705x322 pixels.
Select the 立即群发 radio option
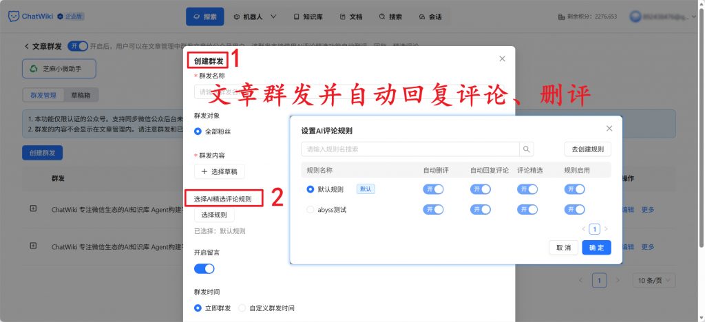pos(198,308)
